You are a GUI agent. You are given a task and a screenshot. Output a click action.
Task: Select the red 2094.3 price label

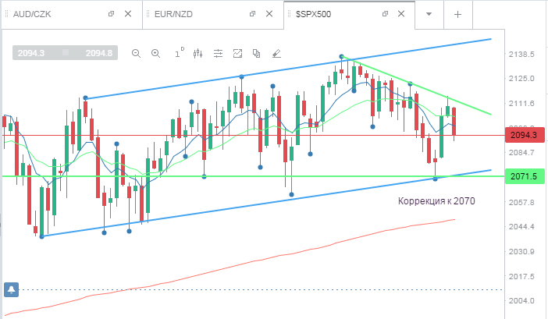(525, 135)
